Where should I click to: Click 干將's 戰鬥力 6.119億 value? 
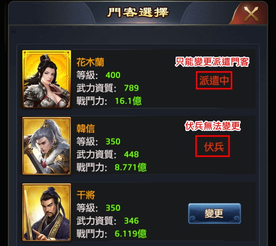[131, 234]
